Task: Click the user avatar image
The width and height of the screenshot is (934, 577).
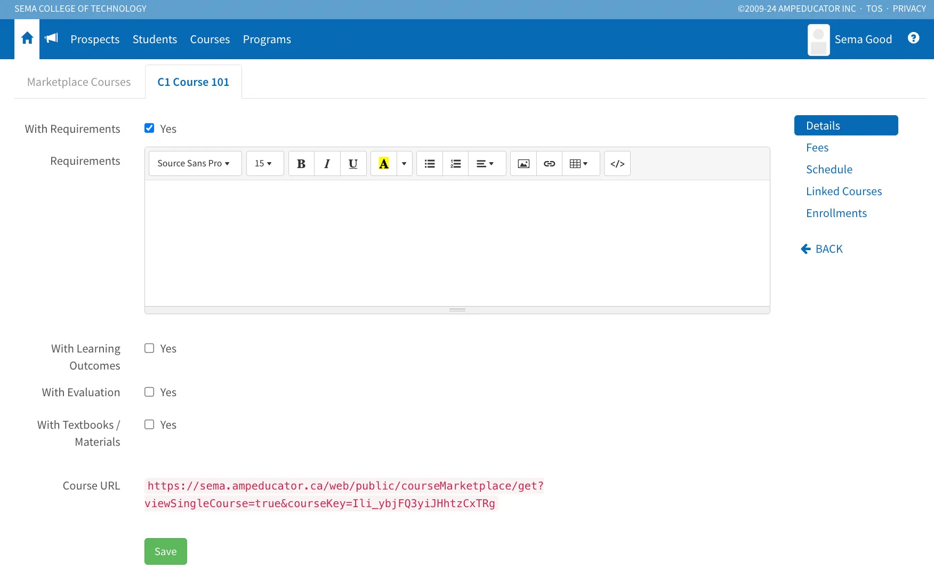Action: click(818, 39)
